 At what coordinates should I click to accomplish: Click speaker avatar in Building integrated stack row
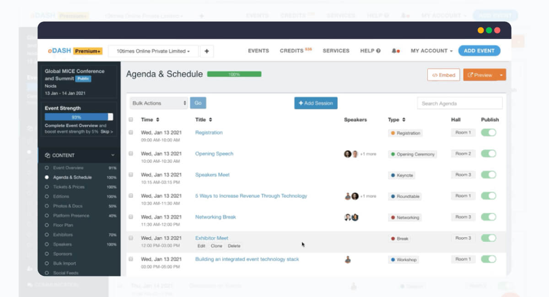click(348, 259)
